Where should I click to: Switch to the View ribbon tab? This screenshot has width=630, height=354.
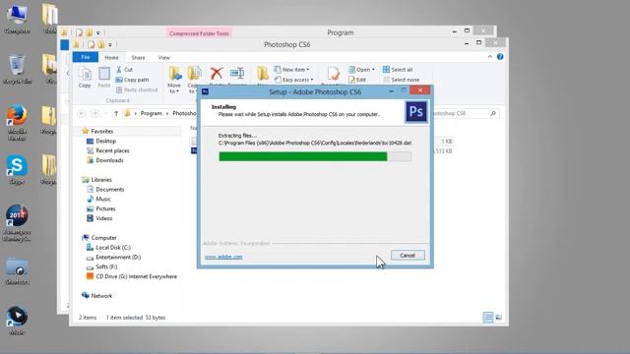[x=164, y=57]
